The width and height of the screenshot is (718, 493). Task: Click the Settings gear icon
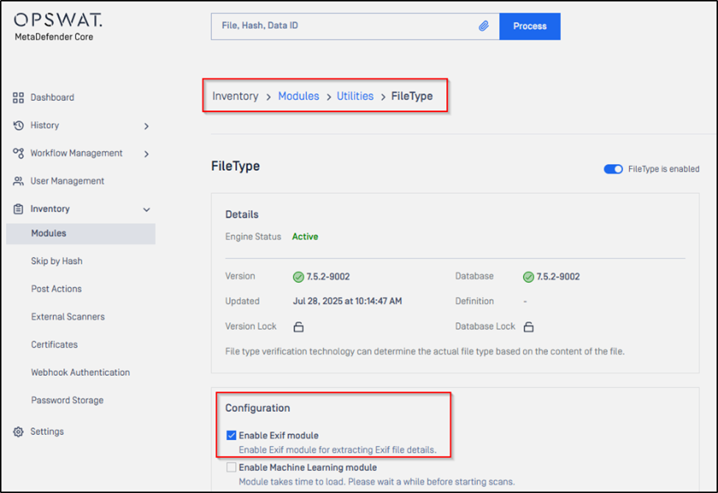(x=18, y=432)
